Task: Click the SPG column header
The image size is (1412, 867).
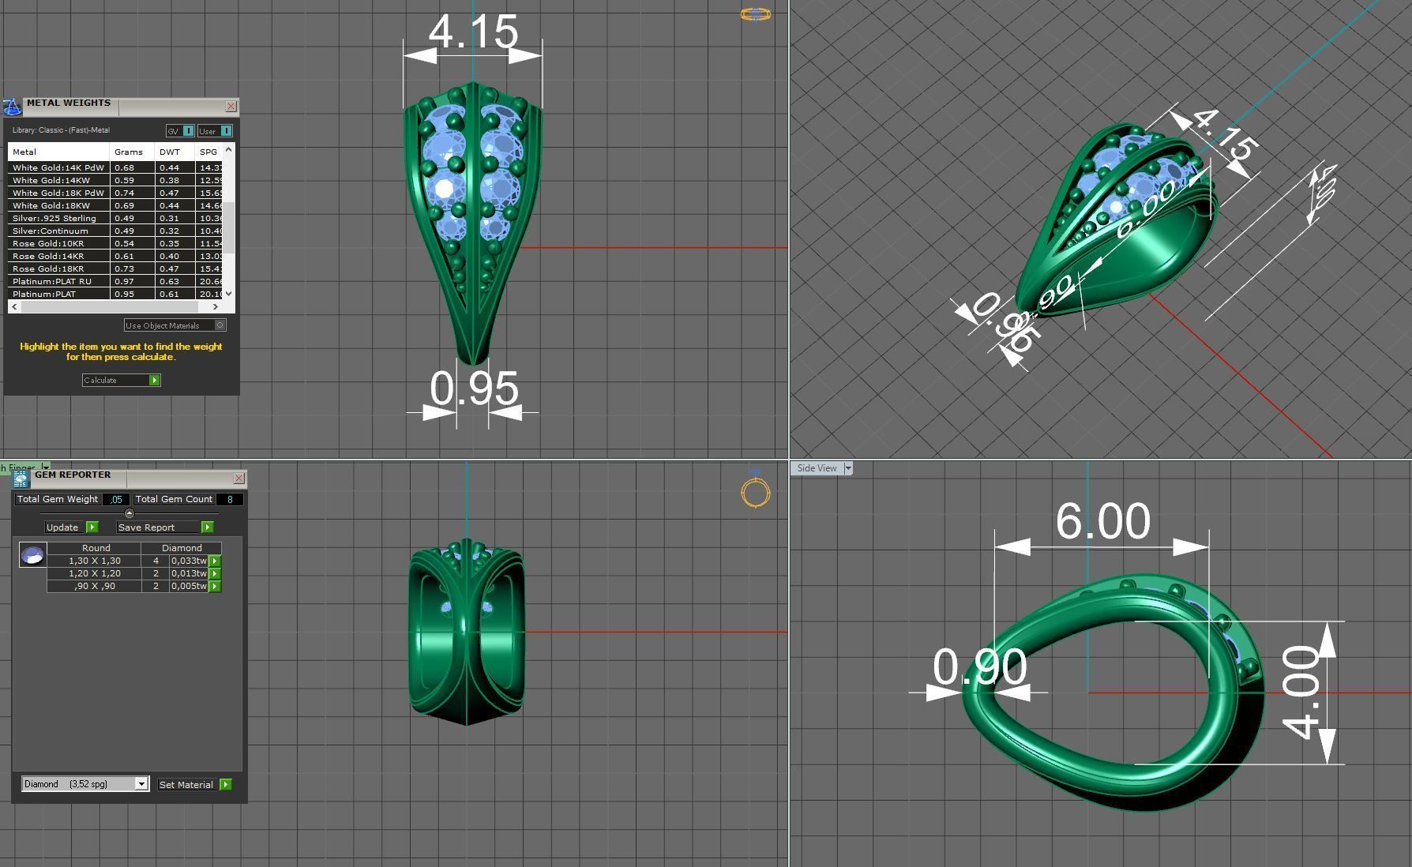Action: click(208, 152)
